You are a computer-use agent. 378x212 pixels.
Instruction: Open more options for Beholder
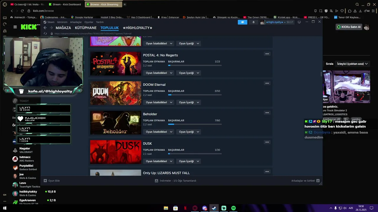pyautogui.click(x=267, y=113)
